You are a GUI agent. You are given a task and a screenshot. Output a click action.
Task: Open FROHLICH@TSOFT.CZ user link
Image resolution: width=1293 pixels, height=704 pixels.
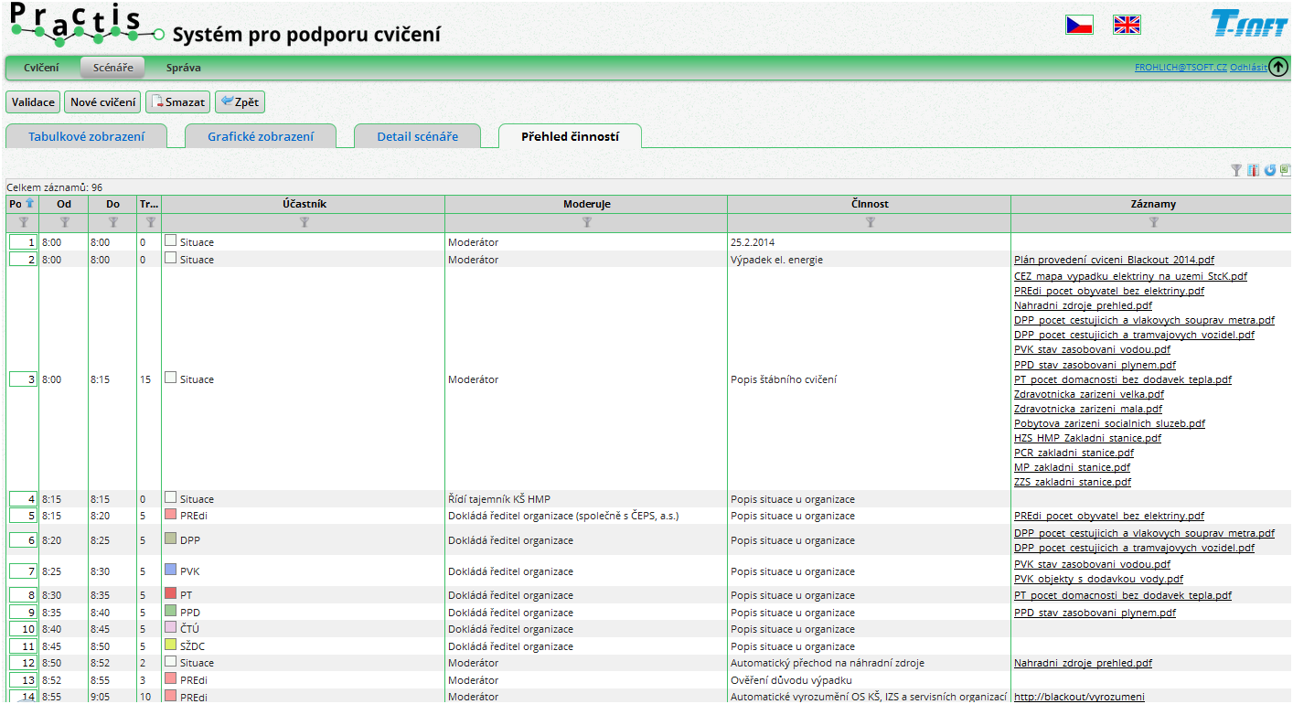coord(1181,68)
